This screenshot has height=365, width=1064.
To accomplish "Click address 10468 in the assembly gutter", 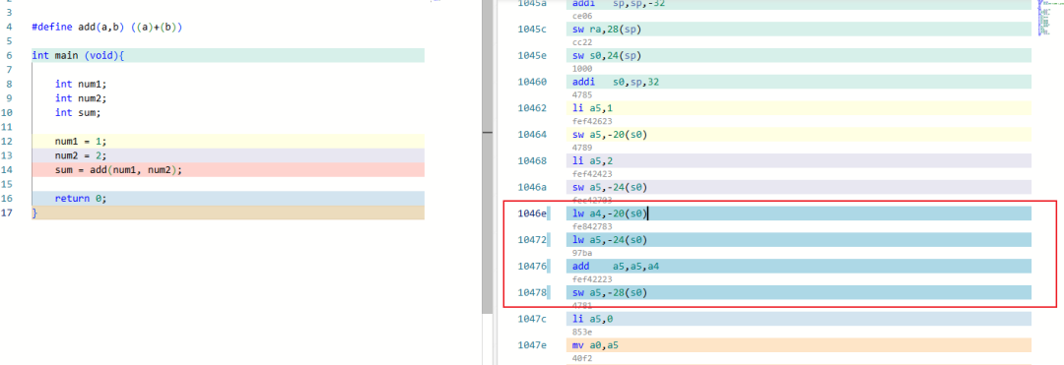I will [x=532, y=161].
